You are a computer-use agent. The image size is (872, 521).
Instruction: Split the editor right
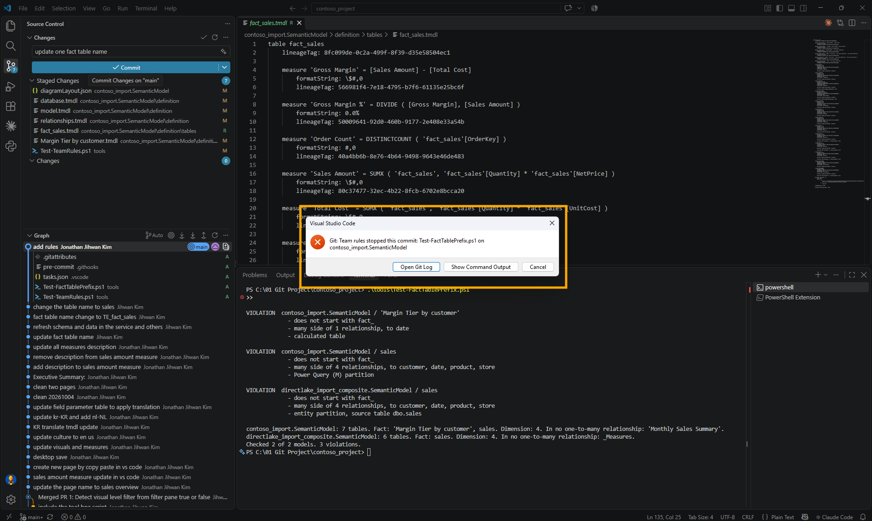click(852, 23)
